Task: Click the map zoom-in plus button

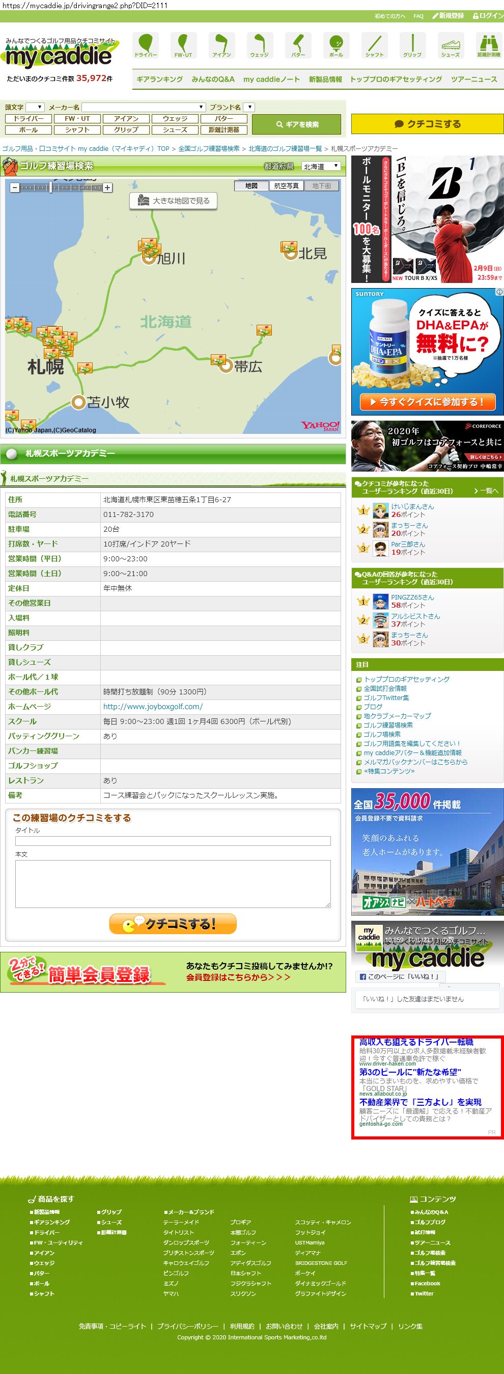Action: (107, 188)
